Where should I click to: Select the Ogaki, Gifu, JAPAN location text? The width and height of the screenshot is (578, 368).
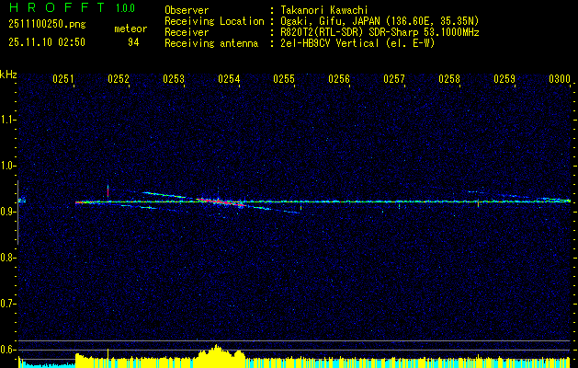pyautogui.click(x=380, y=21)
